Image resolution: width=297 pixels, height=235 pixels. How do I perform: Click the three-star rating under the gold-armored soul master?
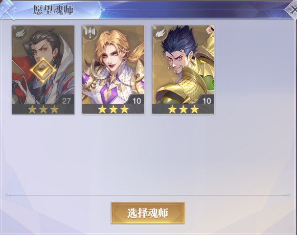tap(183, 109)
